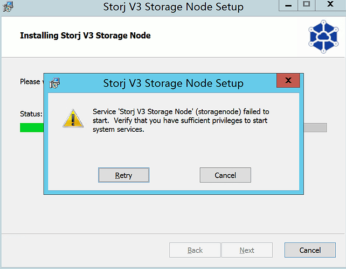Click the error dialog's title bar text
Image resolution: width=346 pixels, height=269 pixels.
(173, 83)
